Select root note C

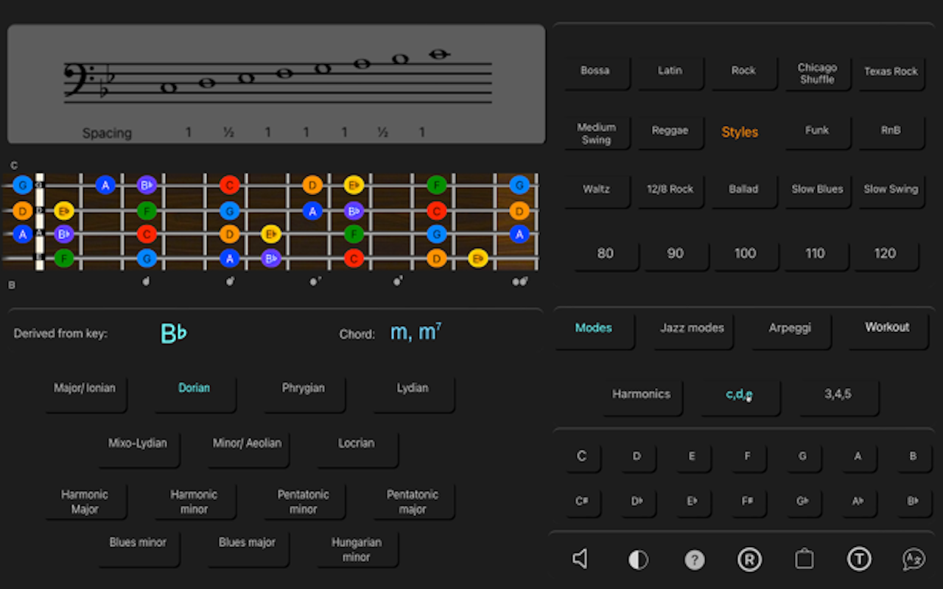pyautogui.click(x=581, y=457)
